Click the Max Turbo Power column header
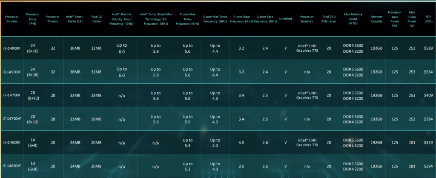The width and height of the screenshot is (436, 178). (412, 19)
